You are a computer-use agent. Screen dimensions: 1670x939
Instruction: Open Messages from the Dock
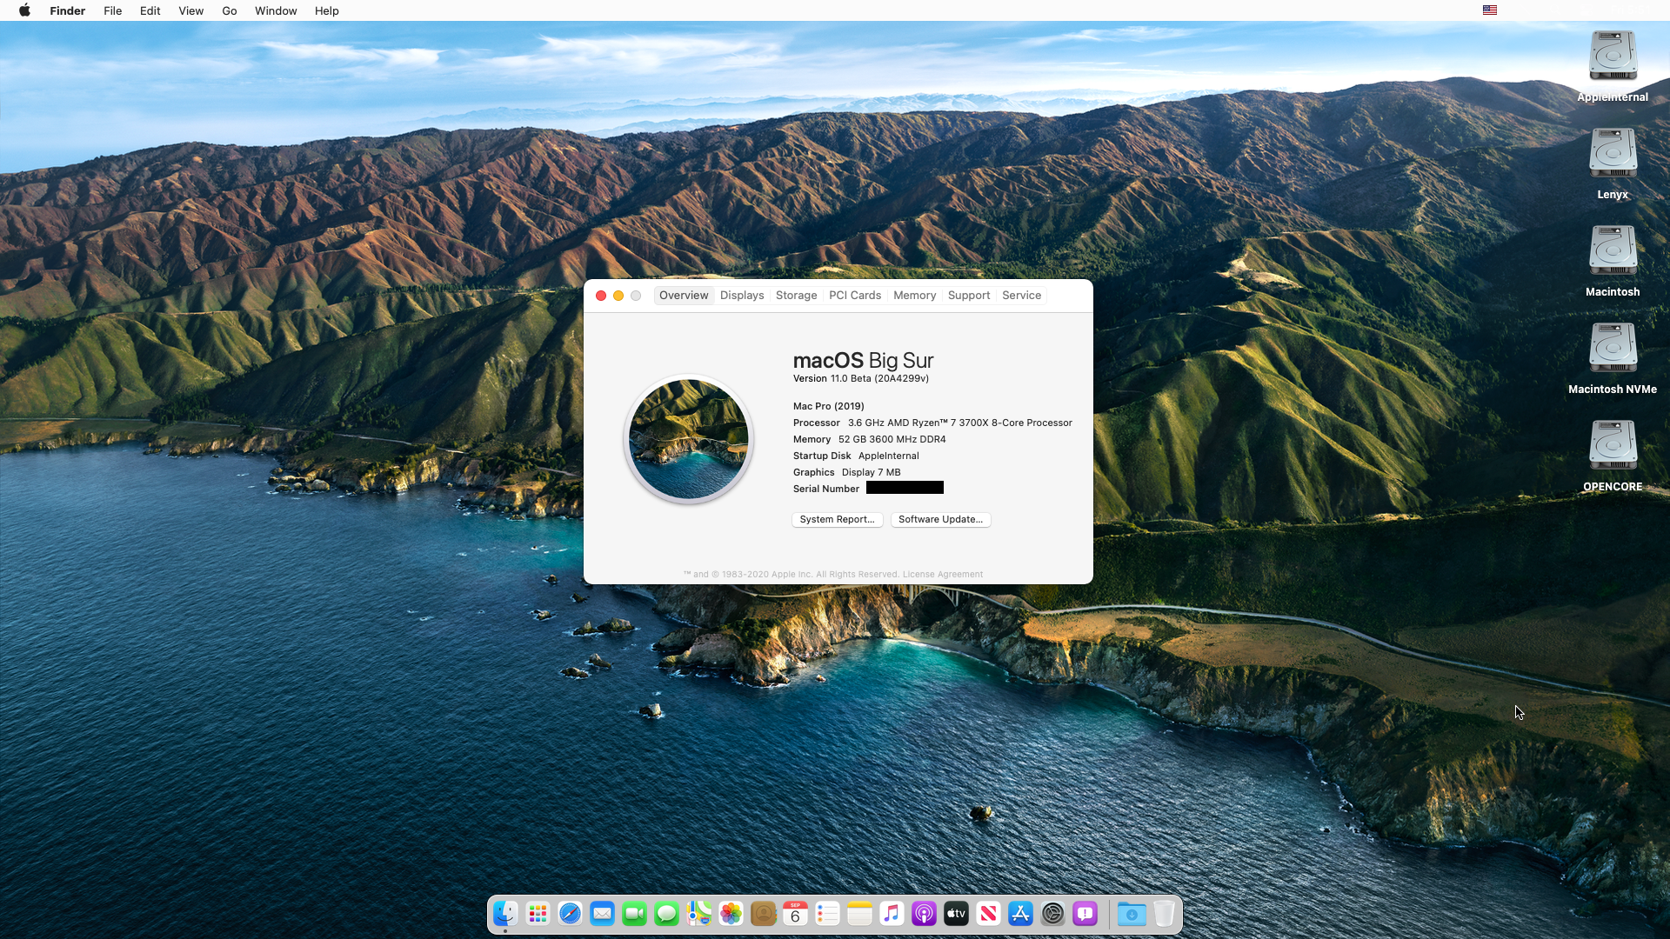point(666,914)
